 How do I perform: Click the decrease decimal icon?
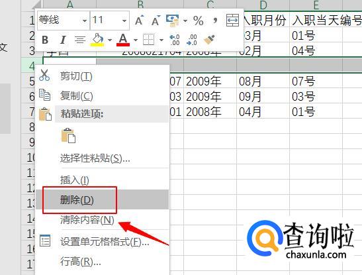[x=192, y=40]
